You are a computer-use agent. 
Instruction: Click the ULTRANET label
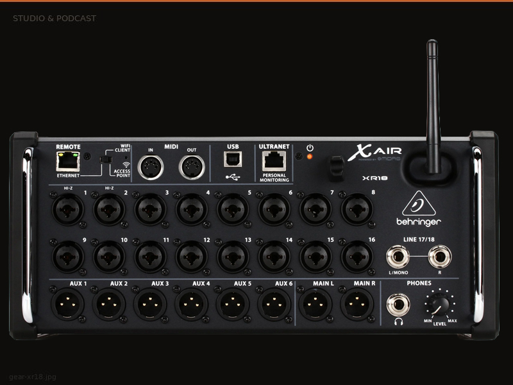(274, 147)
